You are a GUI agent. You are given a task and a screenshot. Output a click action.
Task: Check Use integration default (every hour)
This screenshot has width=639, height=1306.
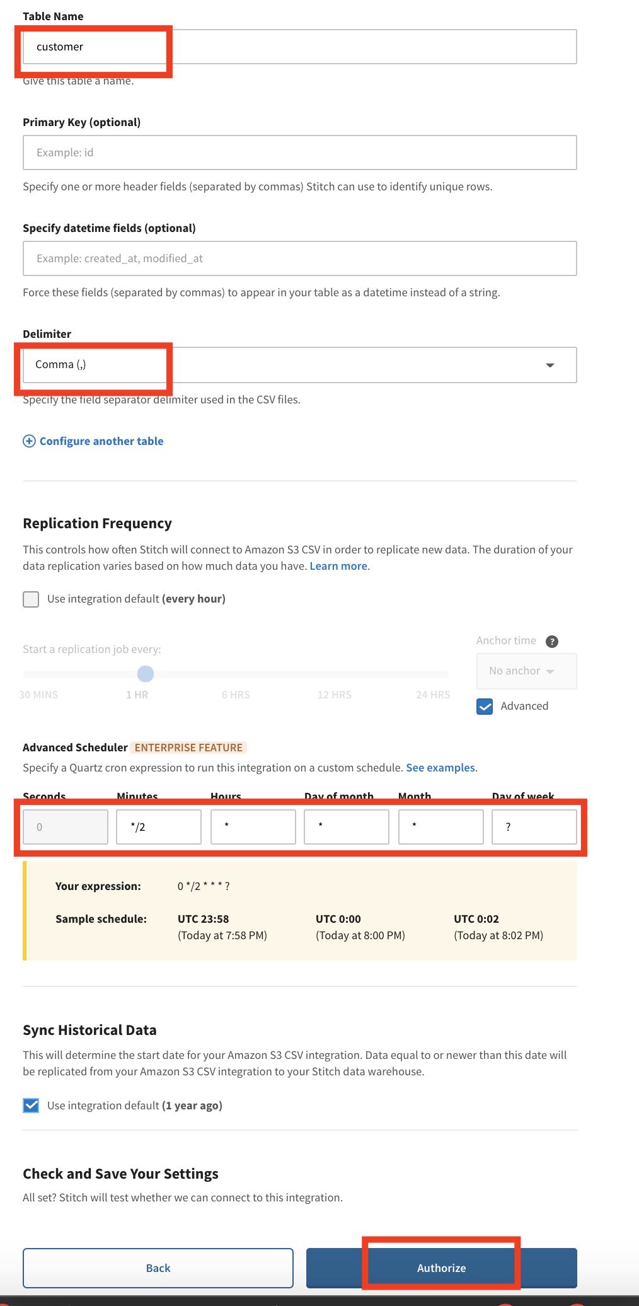pos(31,599)
